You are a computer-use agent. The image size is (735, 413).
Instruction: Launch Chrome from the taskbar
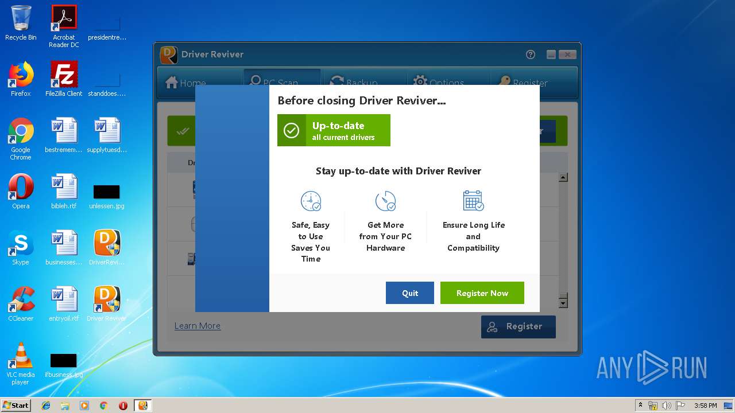point(104,406)
